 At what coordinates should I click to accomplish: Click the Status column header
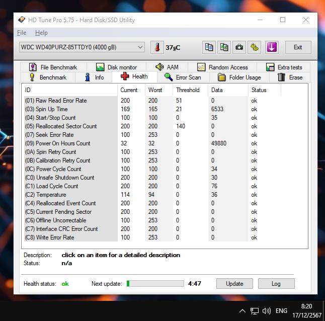(x=265, y=90)
